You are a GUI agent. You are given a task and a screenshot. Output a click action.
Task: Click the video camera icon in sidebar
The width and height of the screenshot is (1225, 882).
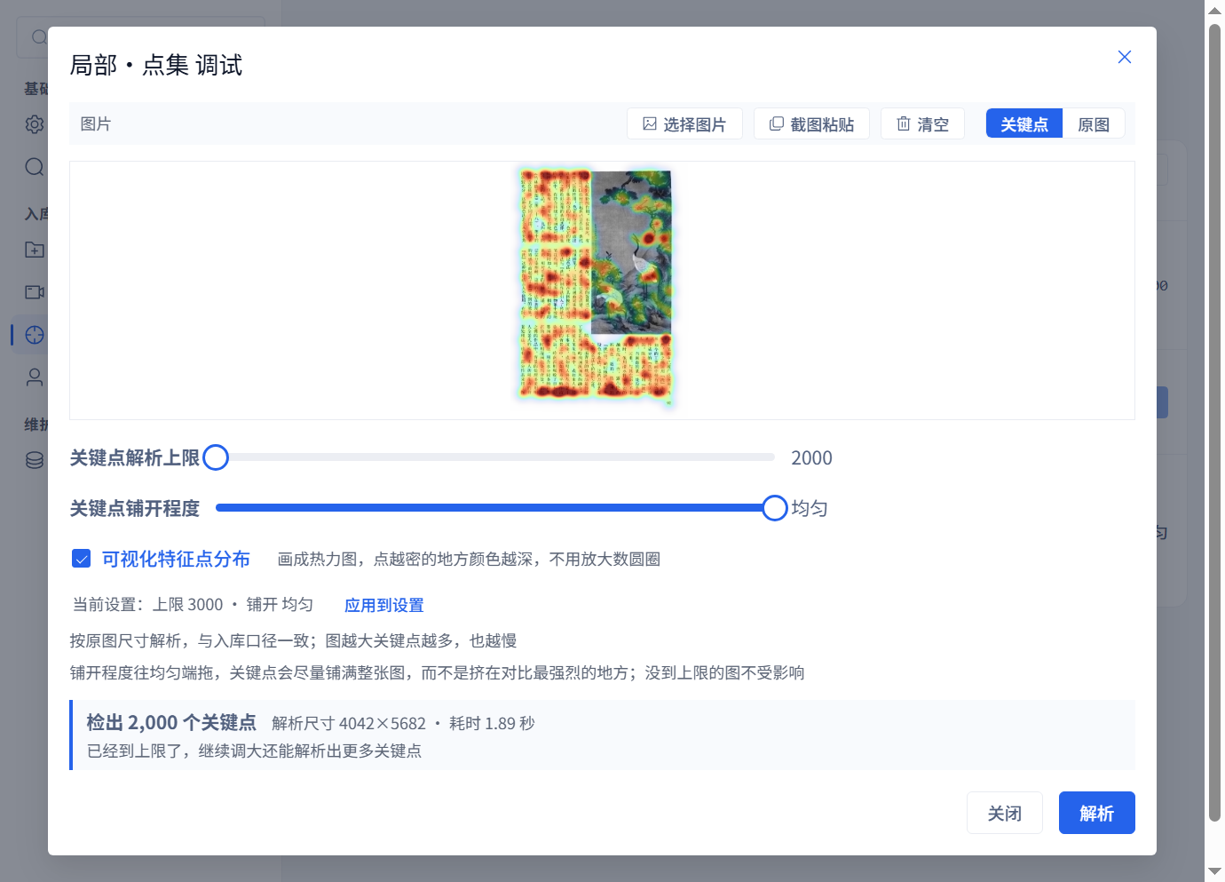tap(35, 292)
